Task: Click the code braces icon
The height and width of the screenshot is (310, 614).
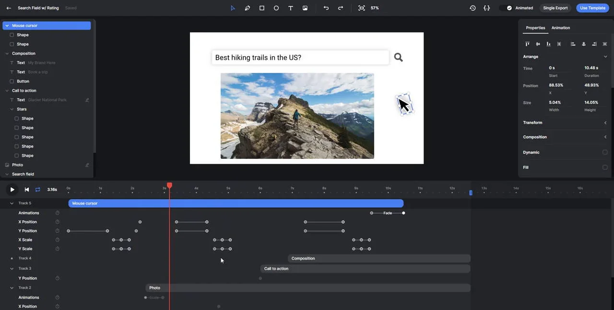Action: pos(487,8)
